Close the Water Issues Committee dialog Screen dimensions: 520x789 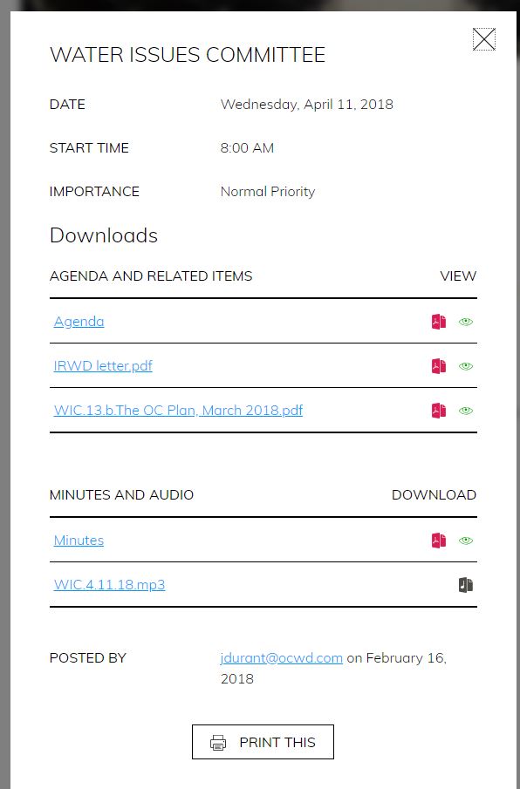pyautogui.click(x=484, y=39)
